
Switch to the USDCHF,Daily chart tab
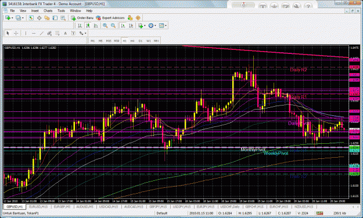coord(230,206)
